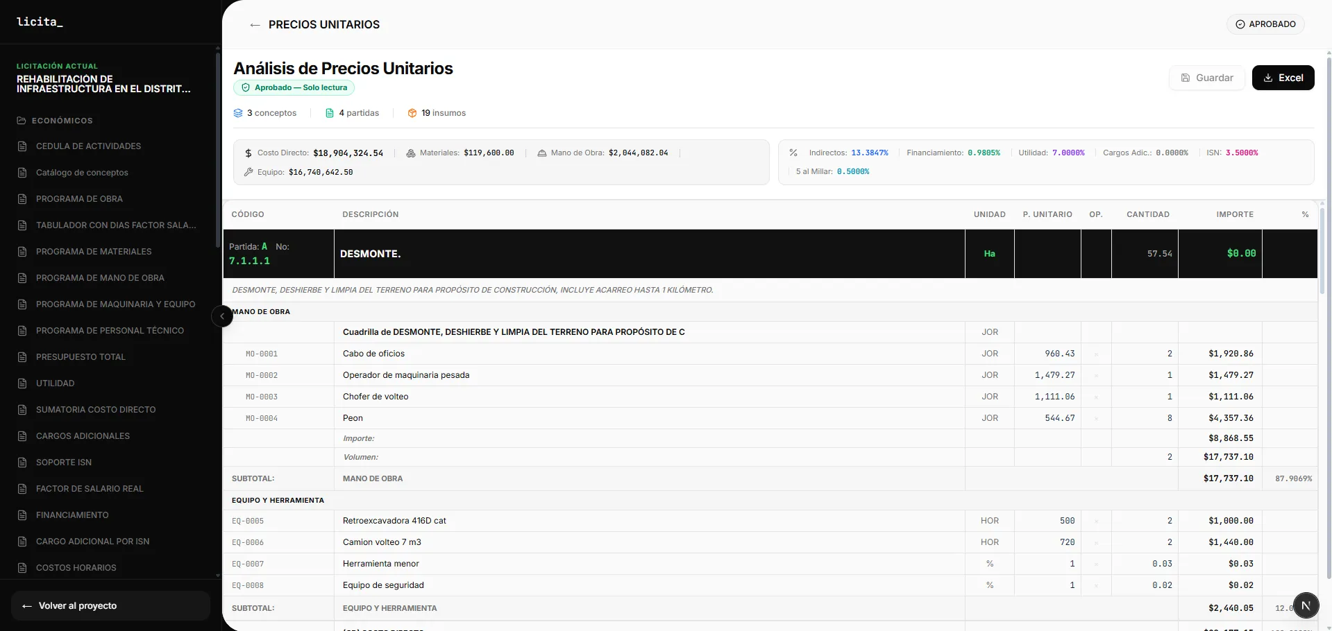Click the document icon beside FINANCIAMIENTO
This screenshot has height=631, width=1332.
(22, 515)
